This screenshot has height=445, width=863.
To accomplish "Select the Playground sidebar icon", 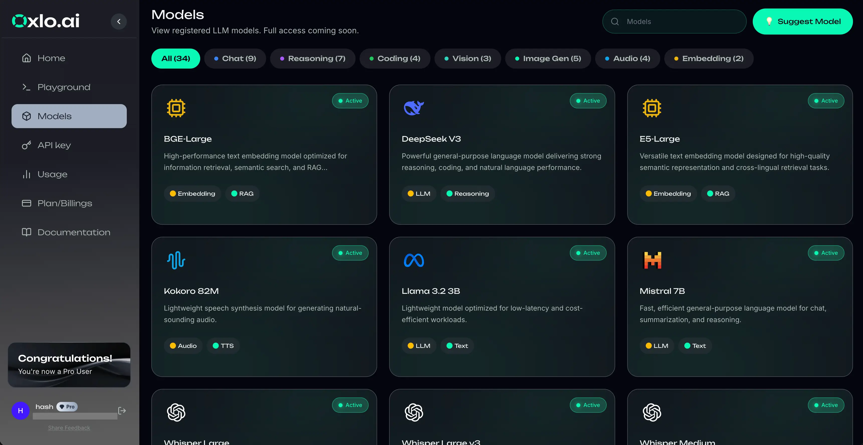I will (27, 87).
